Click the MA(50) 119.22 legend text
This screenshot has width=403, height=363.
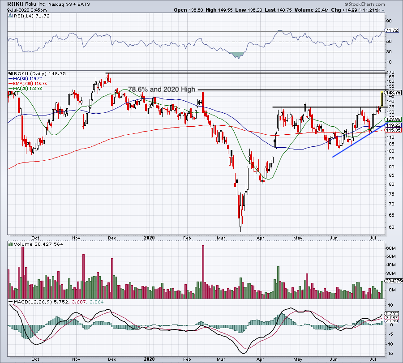[27, 79]
